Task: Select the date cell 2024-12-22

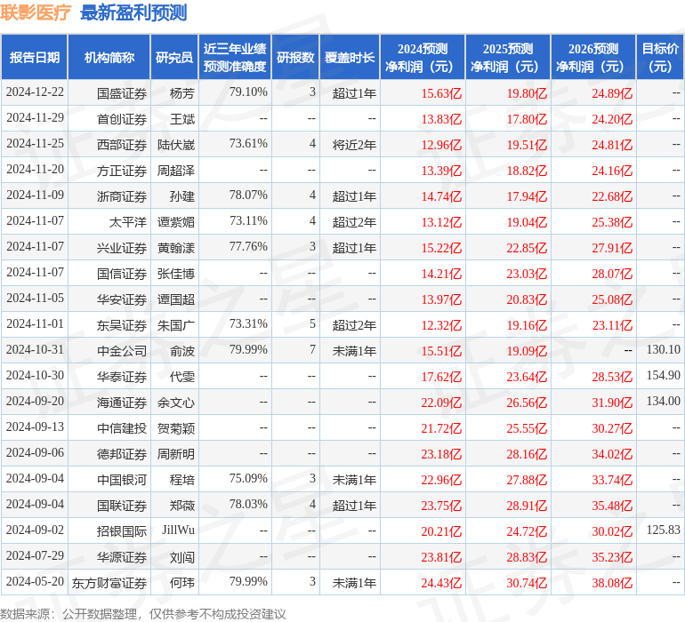Action: click(x=35, y=92)
